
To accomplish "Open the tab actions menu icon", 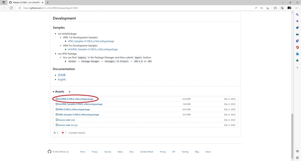I will (4, 2).
